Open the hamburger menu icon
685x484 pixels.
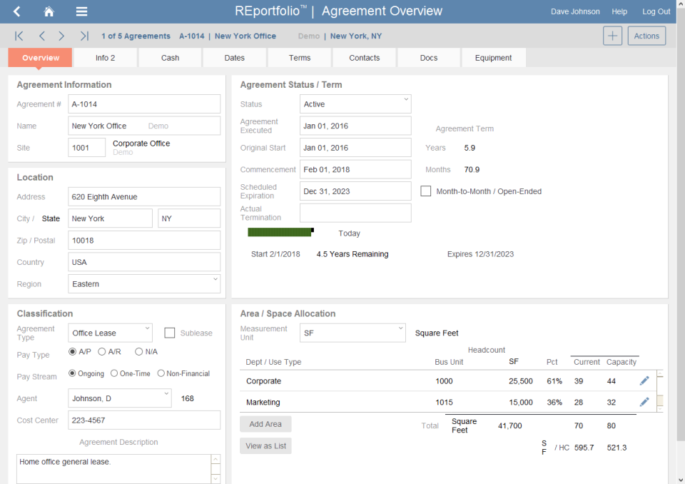coord(81,11)
